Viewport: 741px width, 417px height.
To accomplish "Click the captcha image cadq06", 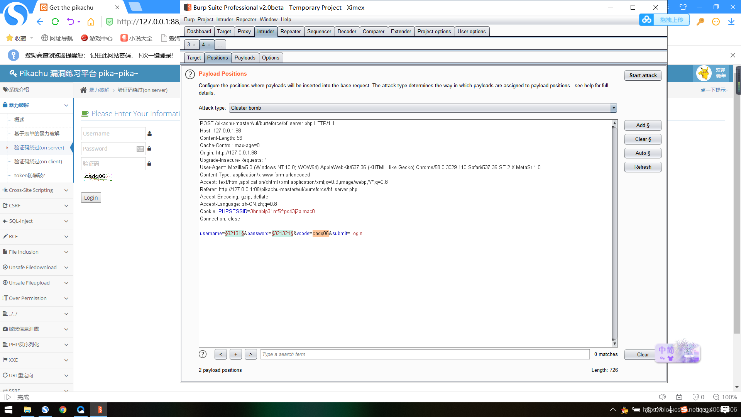I will pos(97,176).
